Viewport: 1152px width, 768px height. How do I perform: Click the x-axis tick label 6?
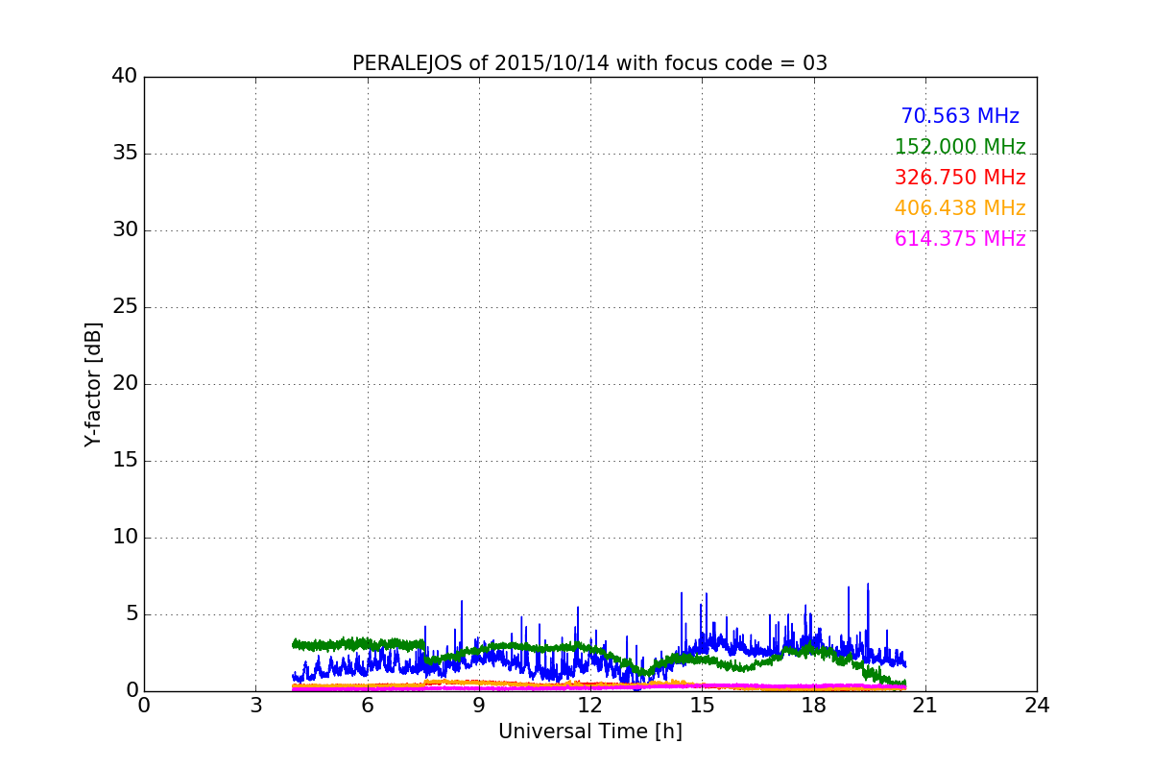(367, 705)
